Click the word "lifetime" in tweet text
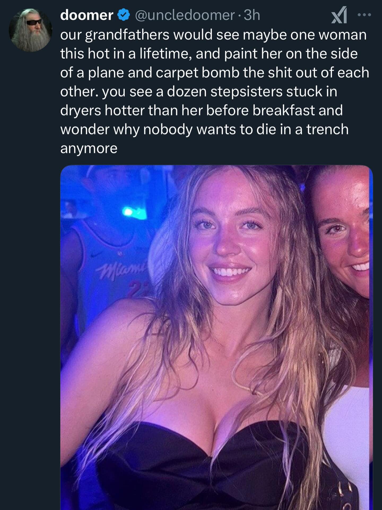This screenshot has width=382, height=510. coord(165,54)
